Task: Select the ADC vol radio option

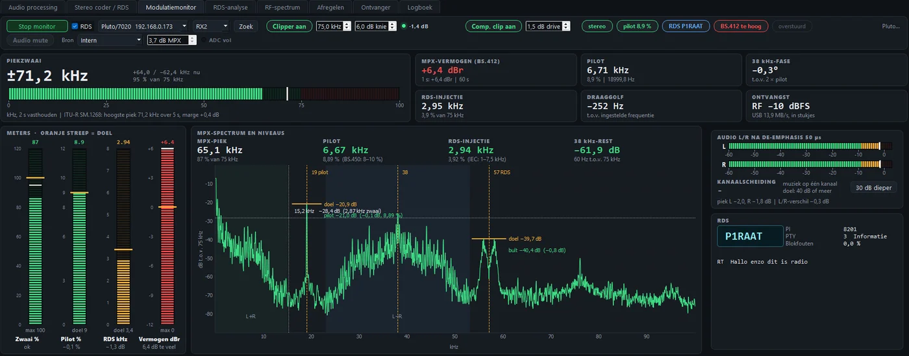Action: coord(204,40)
